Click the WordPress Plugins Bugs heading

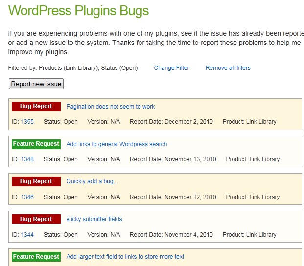(x=78, y=11)
